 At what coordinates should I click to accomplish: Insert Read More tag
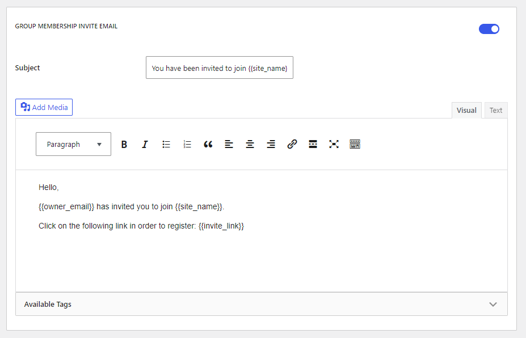[313, 144]
